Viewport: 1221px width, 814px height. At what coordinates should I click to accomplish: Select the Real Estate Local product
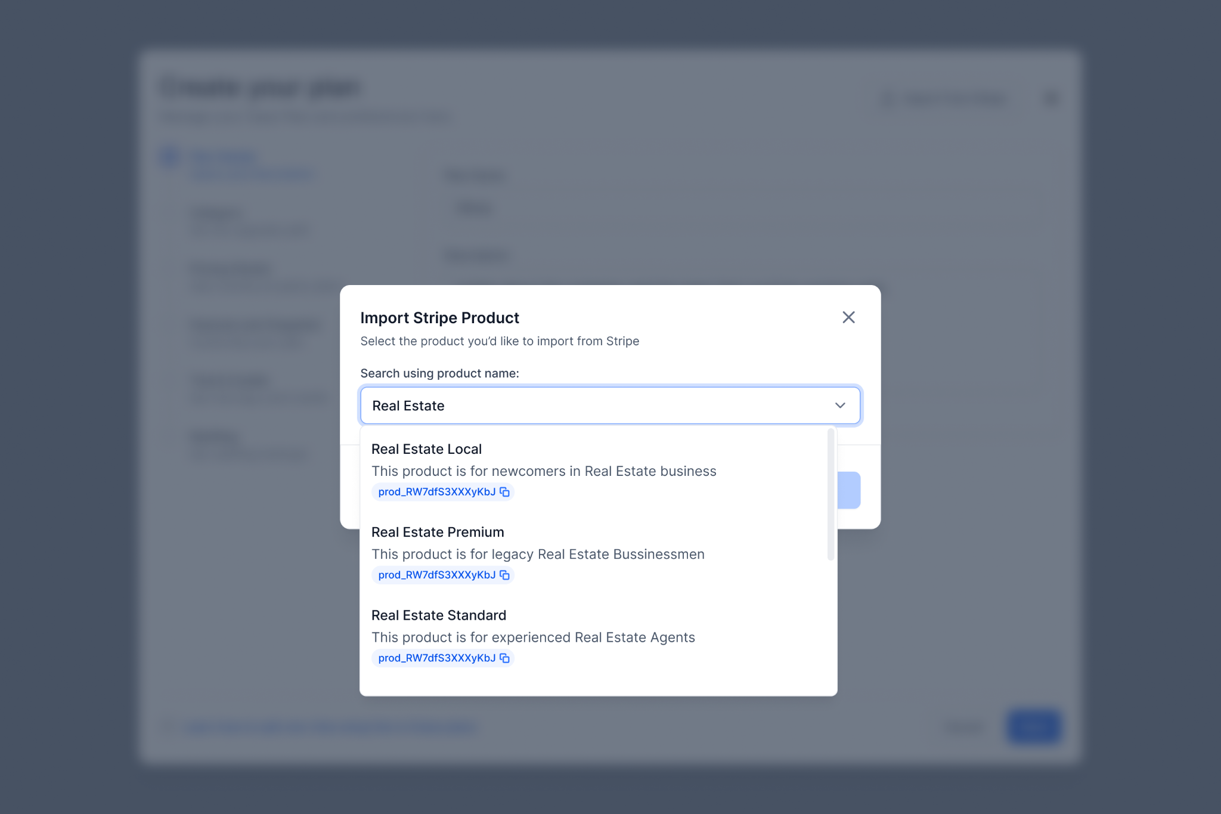[426, 449]
